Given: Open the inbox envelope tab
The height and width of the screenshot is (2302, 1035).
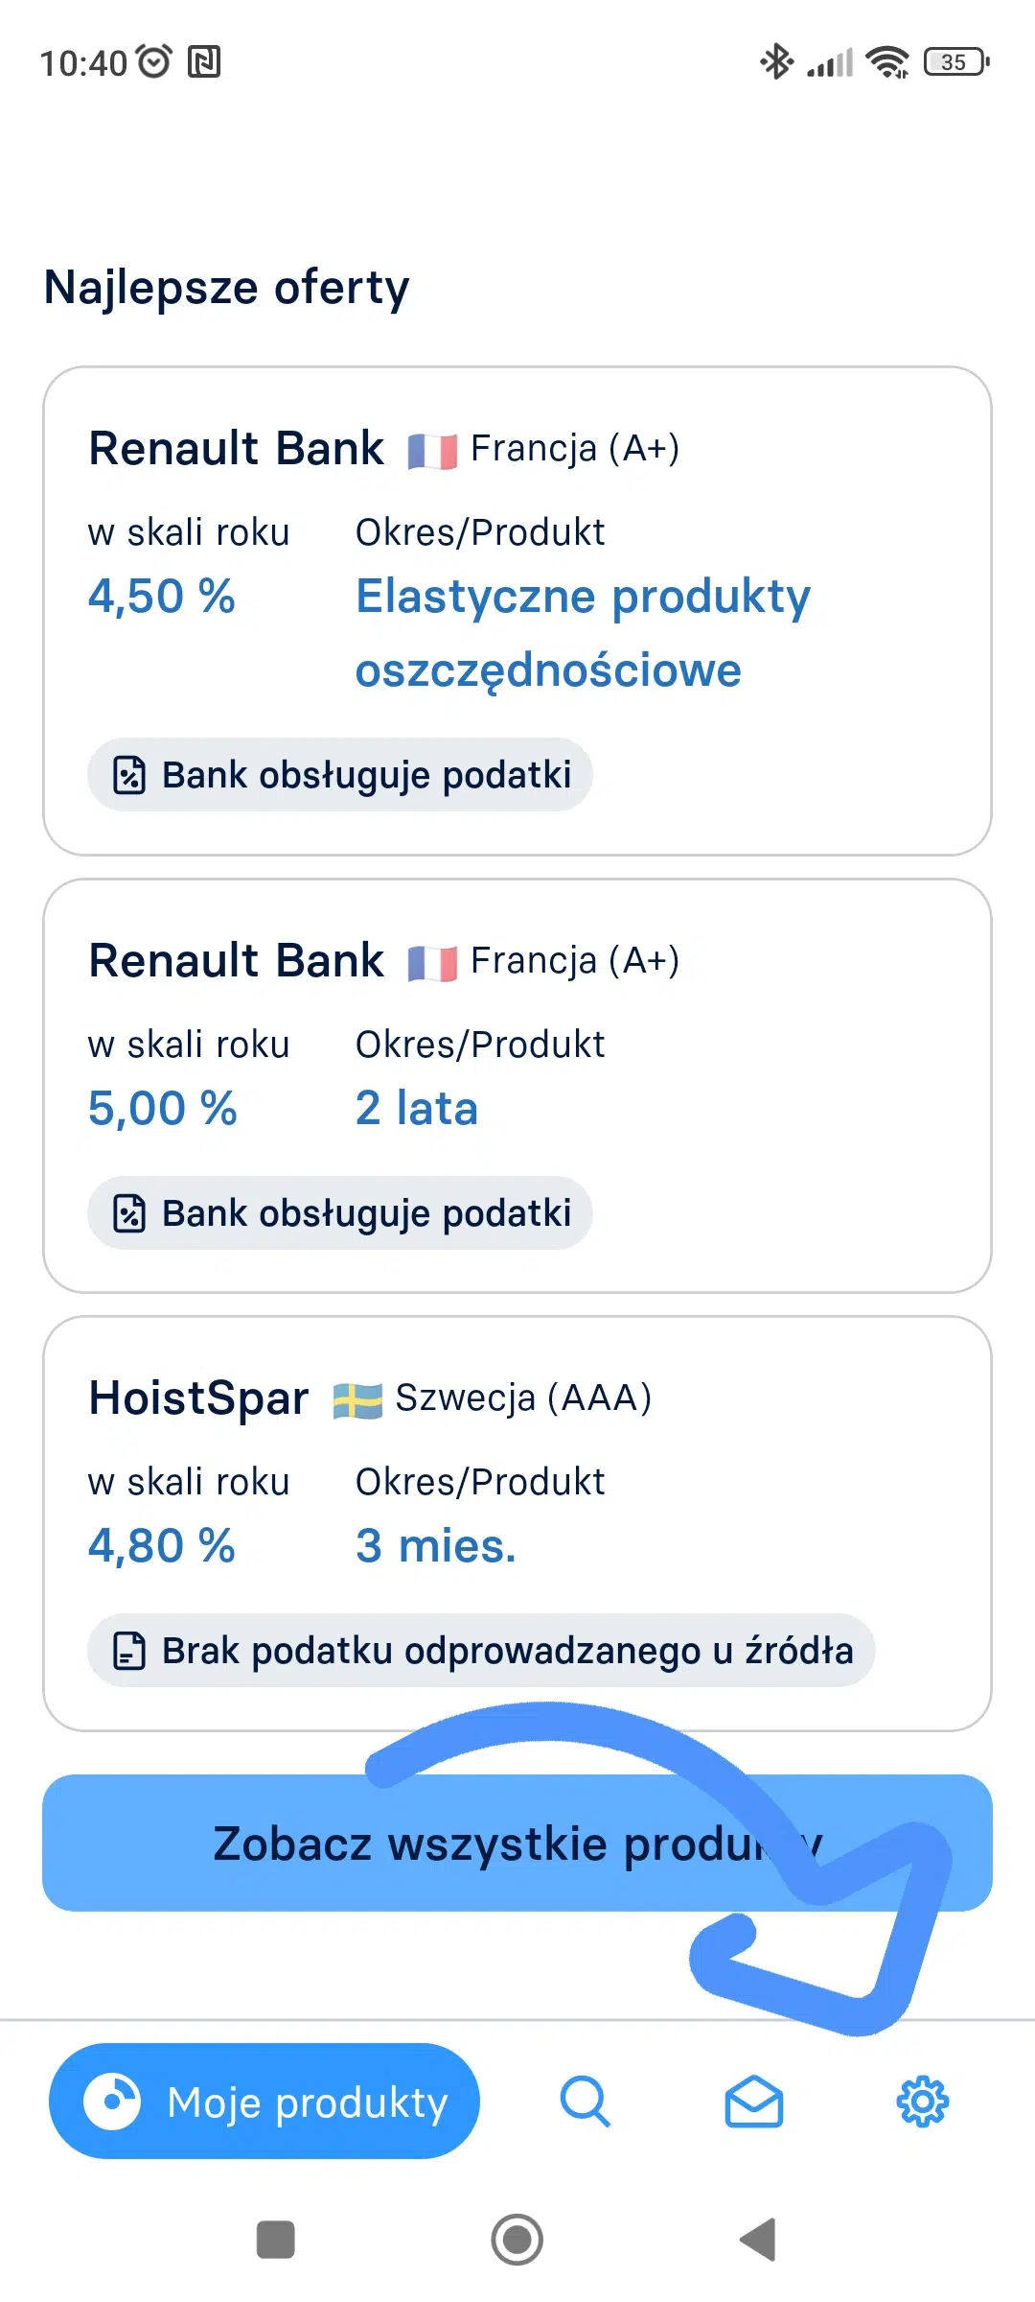Looking at the screenshot, I should pyautogui.click(x=753, y=2102).
